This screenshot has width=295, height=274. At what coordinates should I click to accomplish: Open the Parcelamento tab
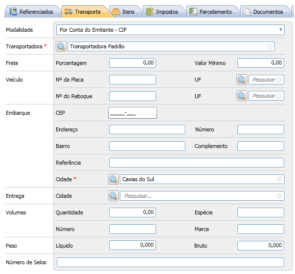coord(212,12)
